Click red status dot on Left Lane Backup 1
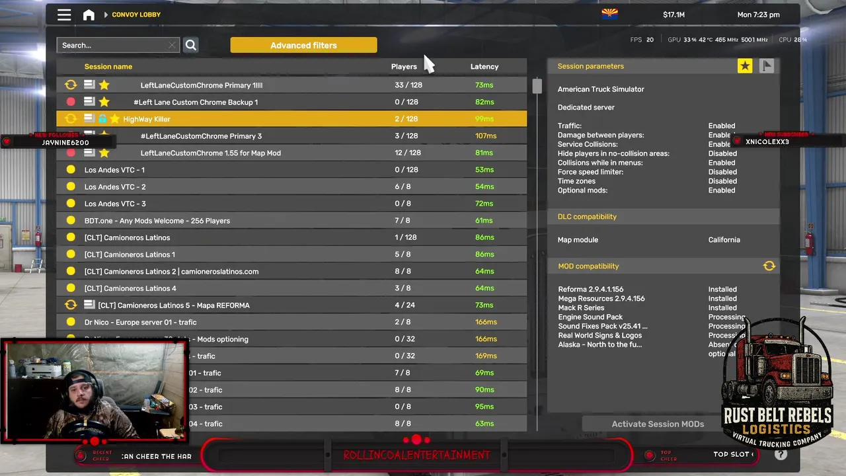 71,102
